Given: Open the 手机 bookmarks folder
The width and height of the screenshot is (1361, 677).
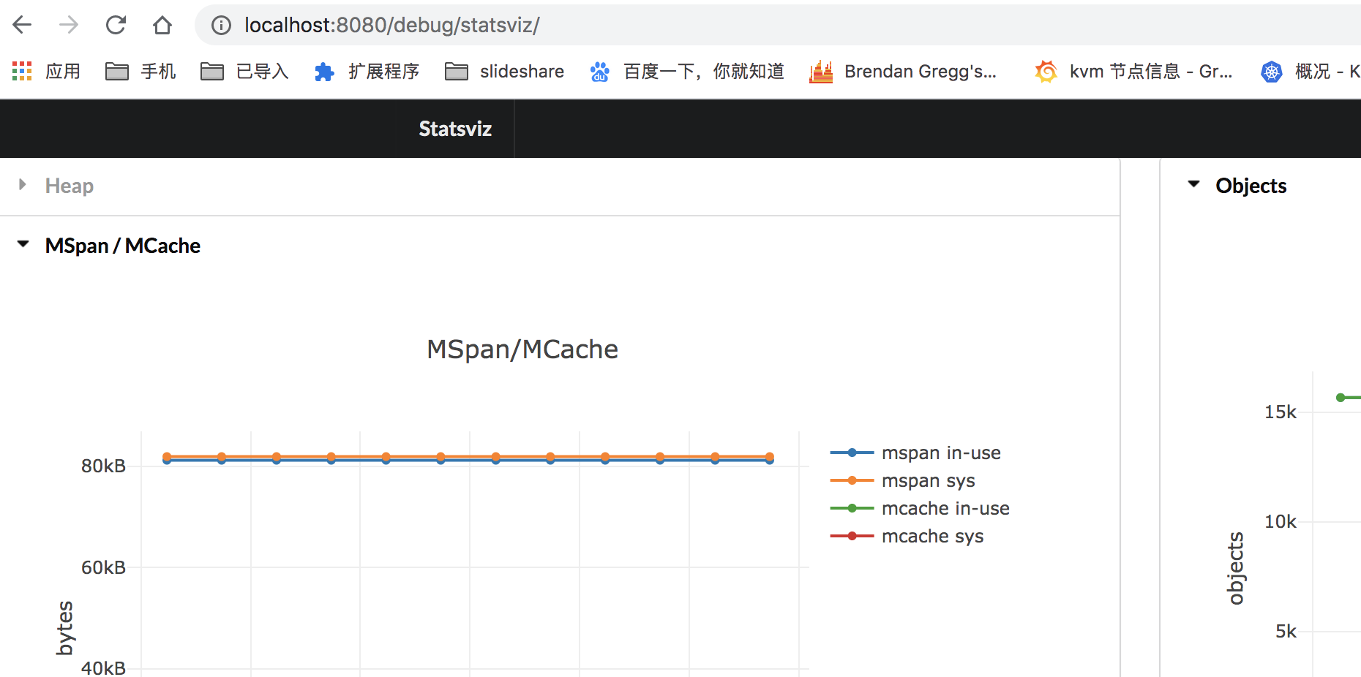Looking at the screenshot, I should [140, 71].
